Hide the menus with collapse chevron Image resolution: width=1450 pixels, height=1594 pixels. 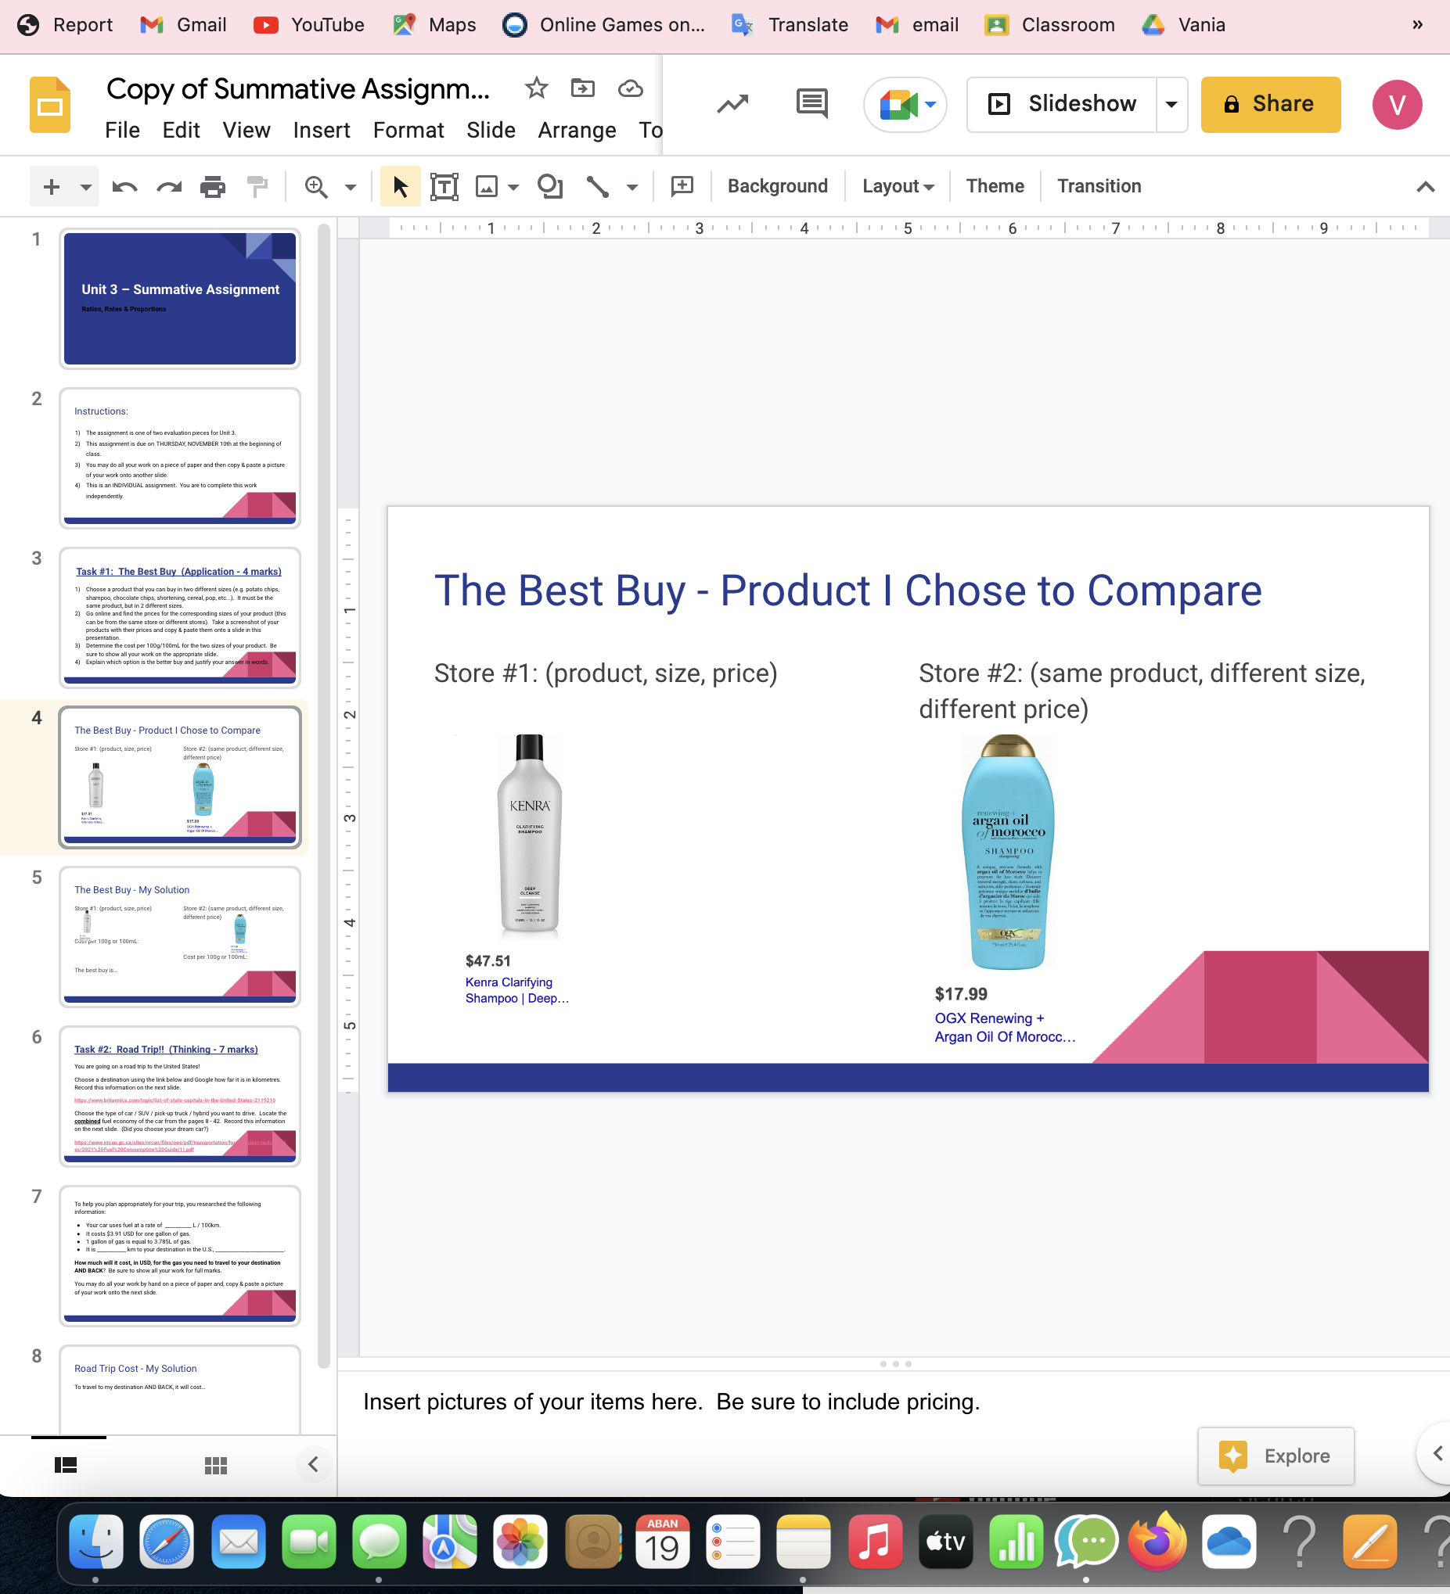pos(1425,187)
